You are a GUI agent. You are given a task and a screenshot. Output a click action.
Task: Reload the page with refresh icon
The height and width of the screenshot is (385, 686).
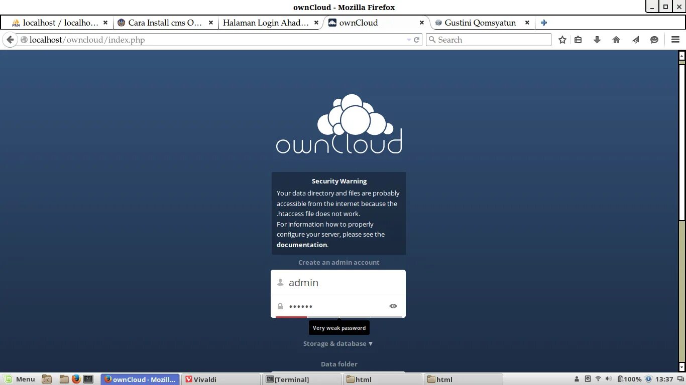(416, 40)
